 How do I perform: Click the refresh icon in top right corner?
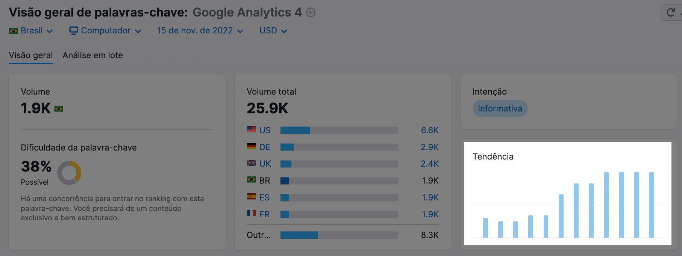click(671, 12)
